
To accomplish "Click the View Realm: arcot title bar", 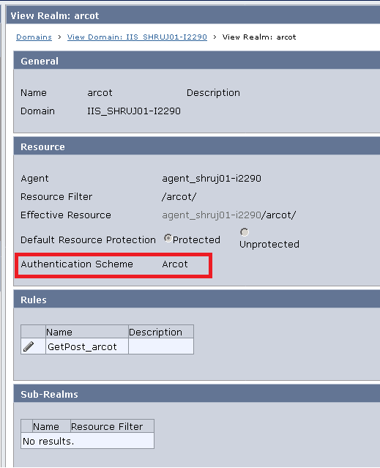I will coord(193,15).
